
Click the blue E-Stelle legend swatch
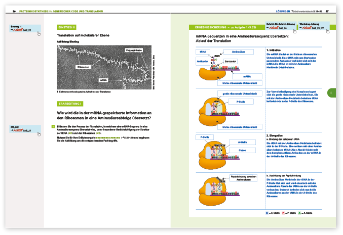(x=268, y=213)
